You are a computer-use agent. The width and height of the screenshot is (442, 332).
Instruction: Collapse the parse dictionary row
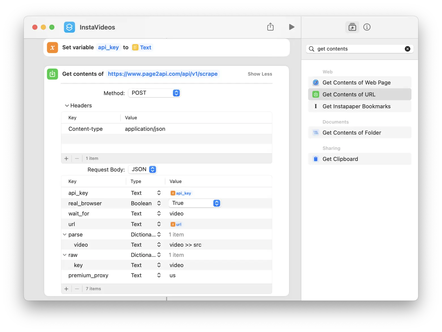click(x=65, y=235)
